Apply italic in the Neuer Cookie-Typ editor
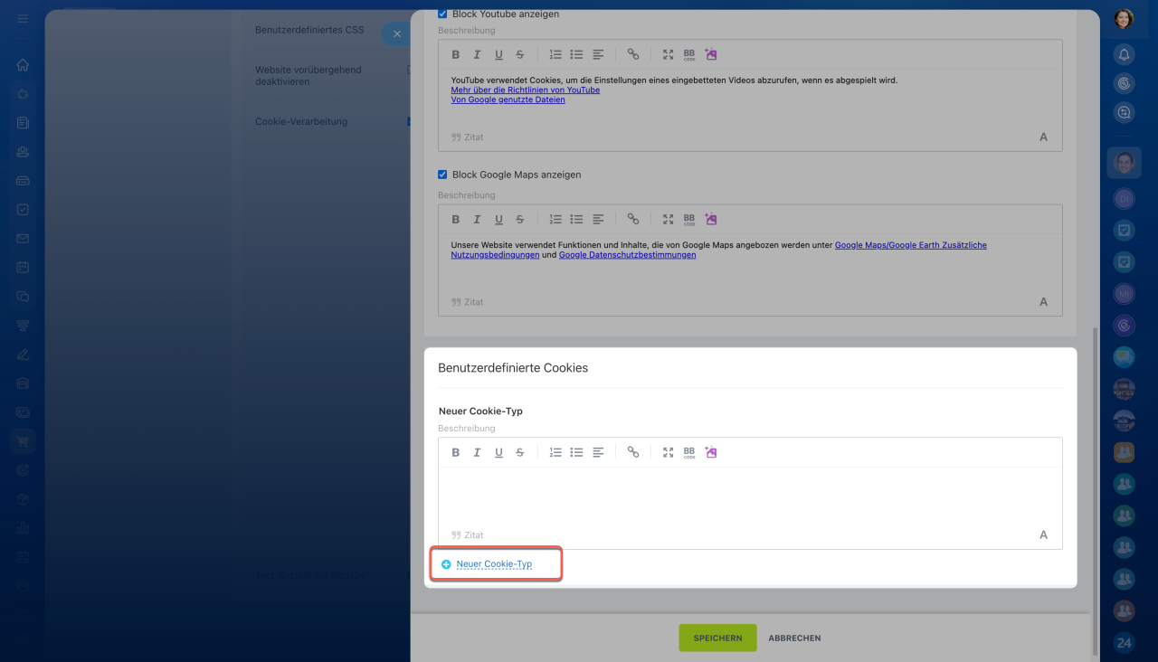The height and width of the screenshot is (662, 1158). pyautogui.click(x=477, y=452)
